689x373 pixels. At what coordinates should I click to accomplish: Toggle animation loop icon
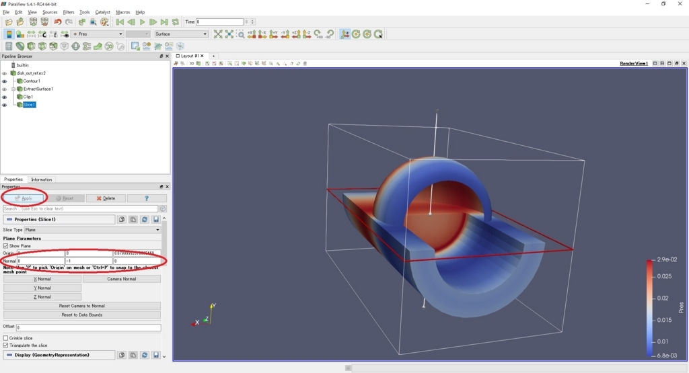[176, 22]
